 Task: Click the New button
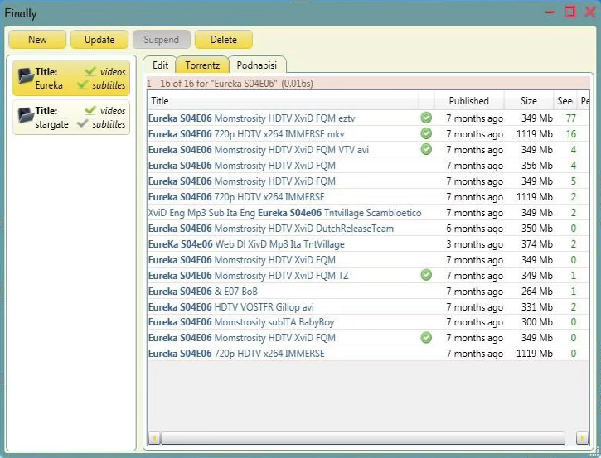(37, 40)
